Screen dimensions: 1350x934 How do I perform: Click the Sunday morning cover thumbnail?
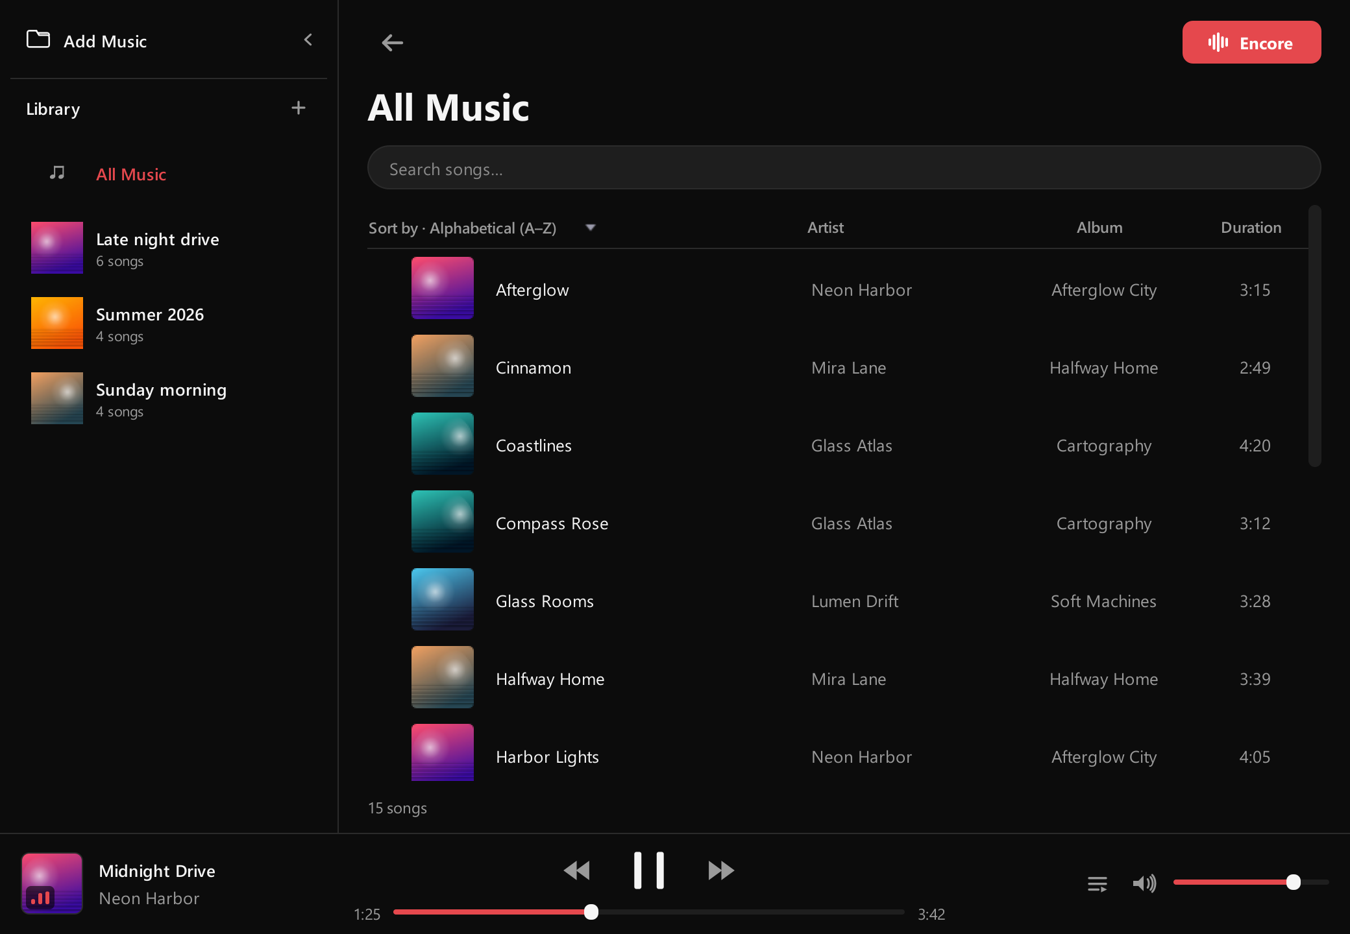(57, 398)
